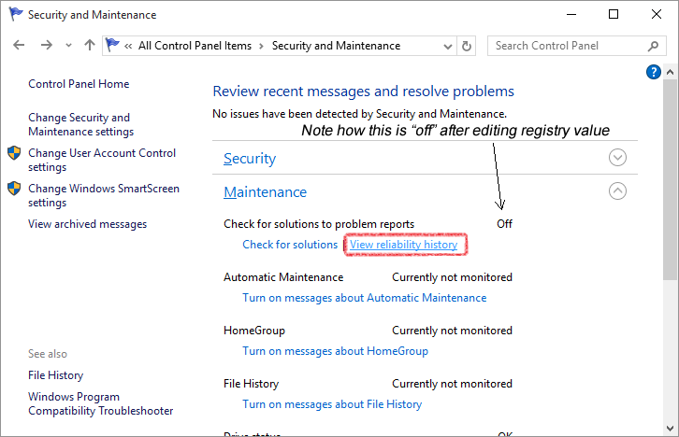Click Check for solutions link
Viewport: 679px width, 437px height.
[290, 245]
